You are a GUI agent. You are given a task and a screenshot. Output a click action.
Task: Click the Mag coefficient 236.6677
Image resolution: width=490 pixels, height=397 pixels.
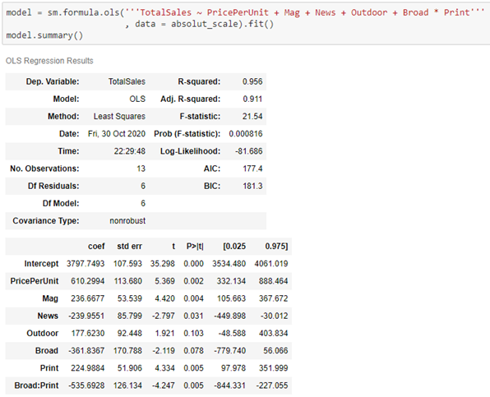pyautogui.click(x=87, y=298)
